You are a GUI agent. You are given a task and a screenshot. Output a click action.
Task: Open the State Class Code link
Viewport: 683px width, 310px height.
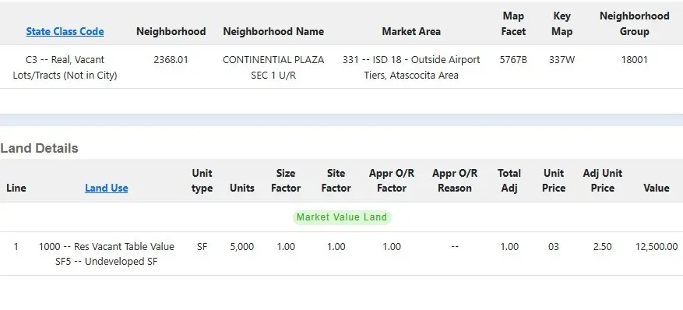(65, 31)
